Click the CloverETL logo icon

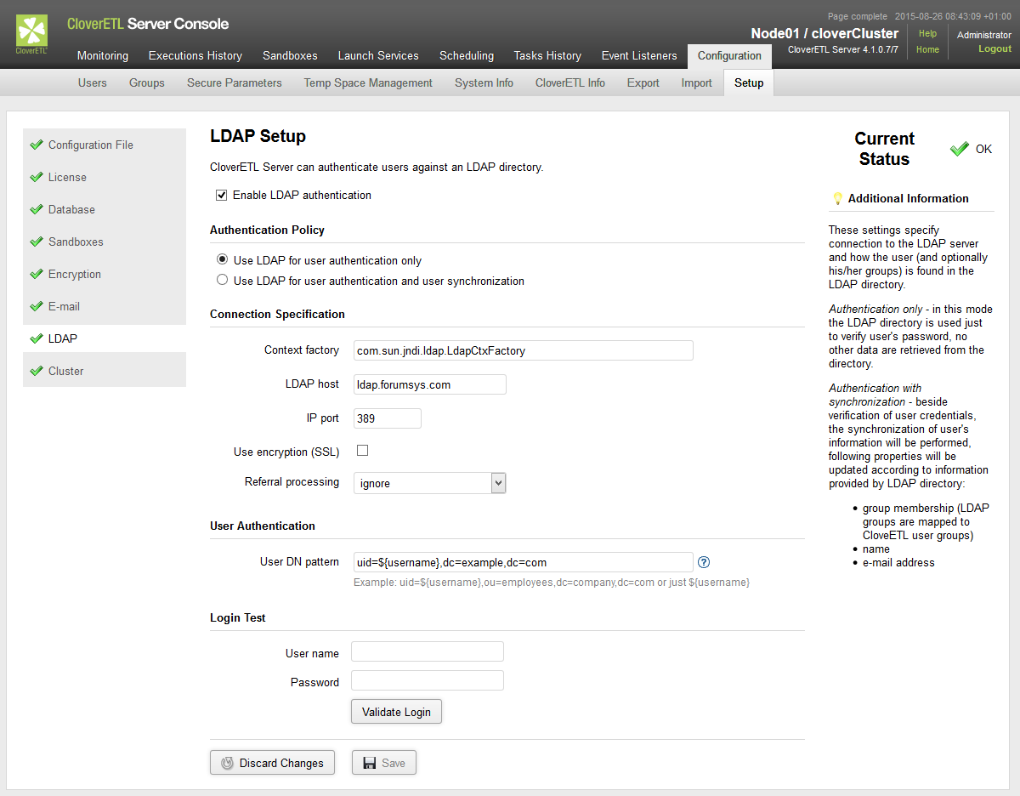31,35
